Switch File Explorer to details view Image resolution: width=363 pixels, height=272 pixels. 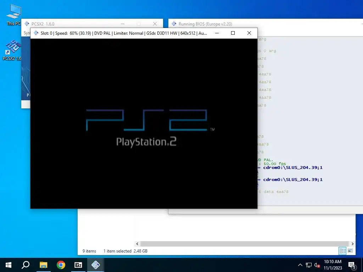pos(343,251)
